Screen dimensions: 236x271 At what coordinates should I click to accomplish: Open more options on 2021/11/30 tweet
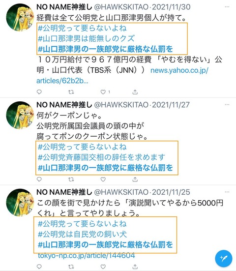point(227,7)
